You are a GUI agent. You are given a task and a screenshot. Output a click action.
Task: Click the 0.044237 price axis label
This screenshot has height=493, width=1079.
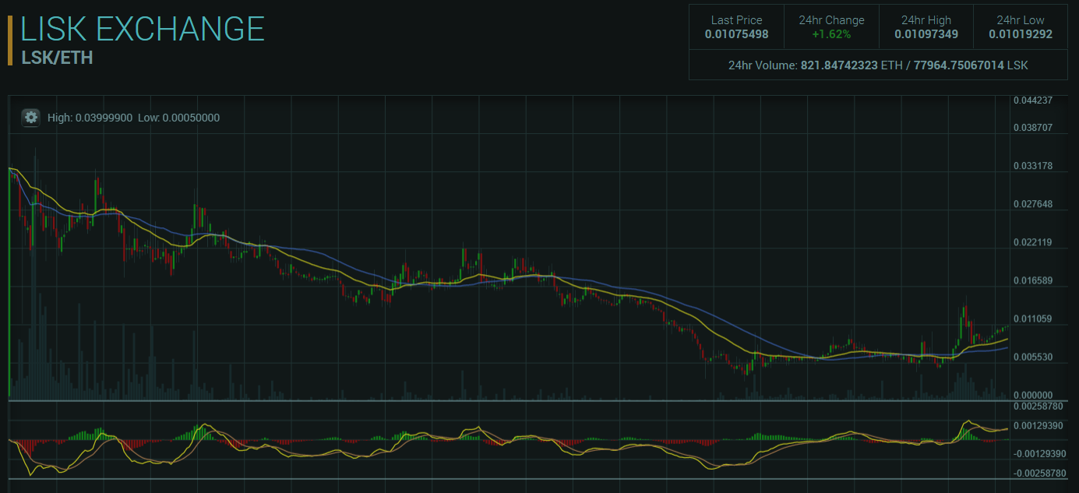point(1033,100)
